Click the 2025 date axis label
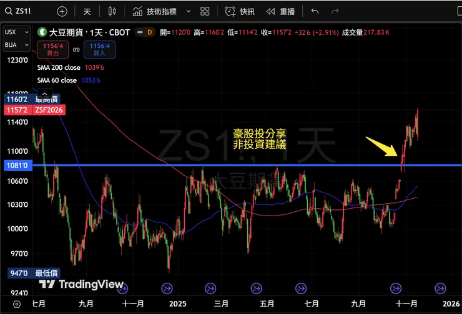 point(177,303)
